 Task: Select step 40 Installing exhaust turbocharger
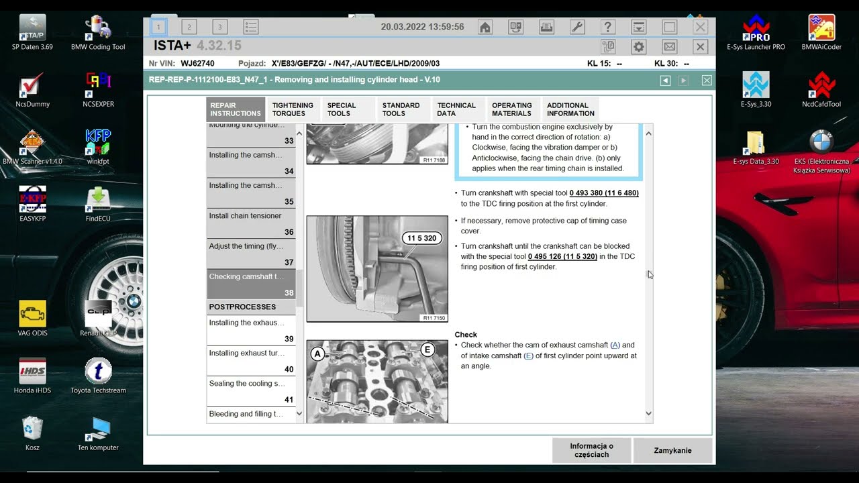click(251, 361)
